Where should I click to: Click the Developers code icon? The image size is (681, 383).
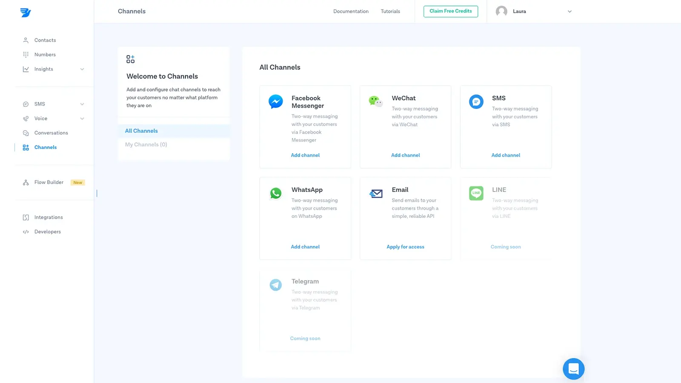pos(26,232)
